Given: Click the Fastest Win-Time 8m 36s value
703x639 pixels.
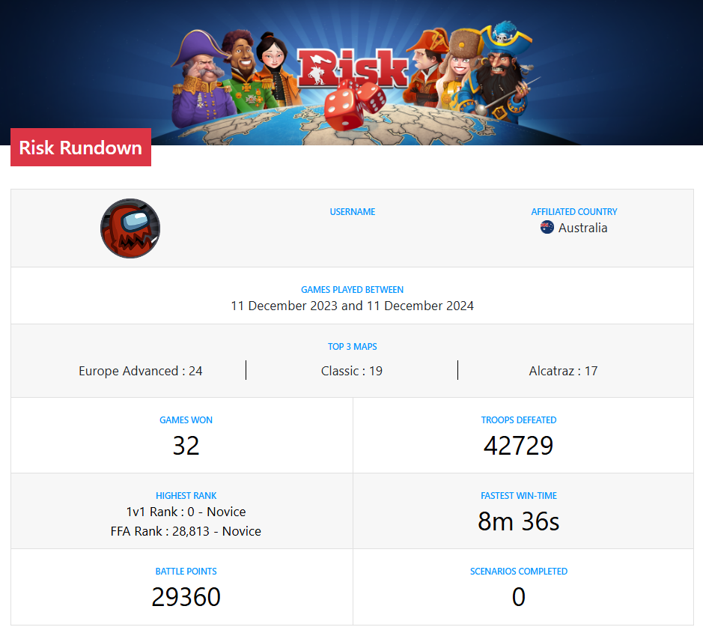Looking at the screenshot, I should point(518,521).
